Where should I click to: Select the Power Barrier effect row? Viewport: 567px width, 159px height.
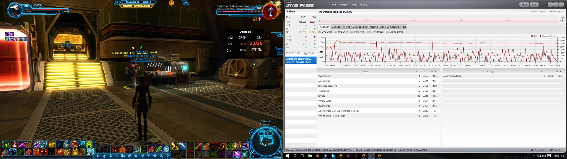[x=378, y=76]
